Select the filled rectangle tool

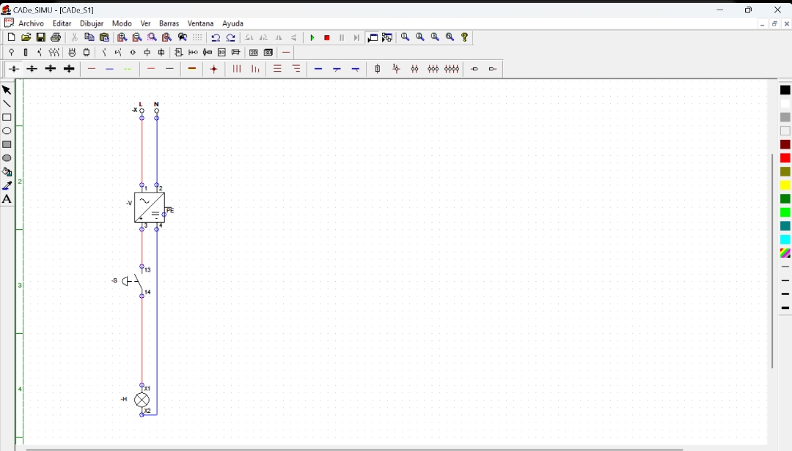coord(7,145)
